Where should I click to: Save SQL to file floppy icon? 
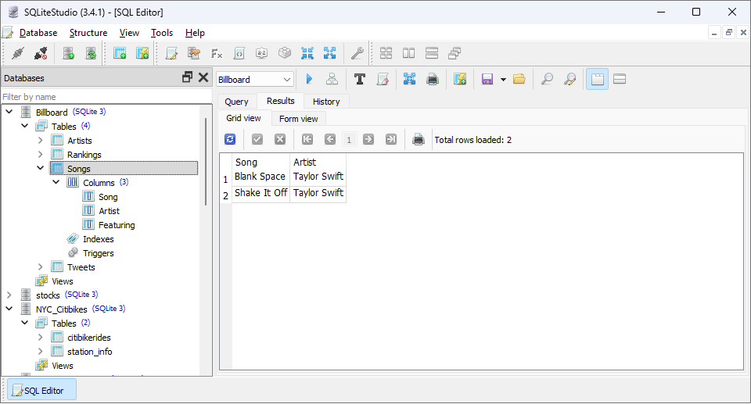point(487,79)
